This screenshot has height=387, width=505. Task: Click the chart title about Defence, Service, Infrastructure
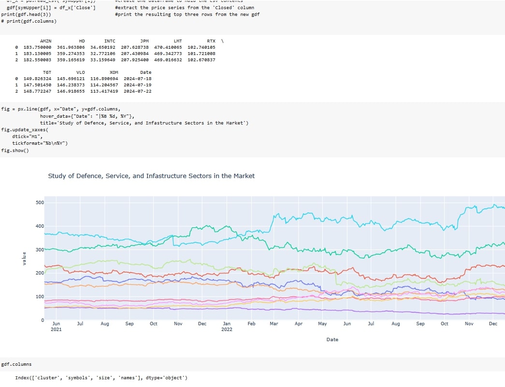[x=151, y=176]
